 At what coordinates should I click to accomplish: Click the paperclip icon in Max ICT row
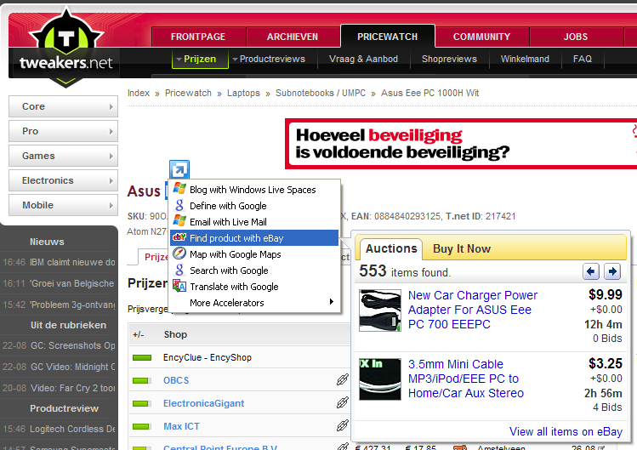[343, 425]
